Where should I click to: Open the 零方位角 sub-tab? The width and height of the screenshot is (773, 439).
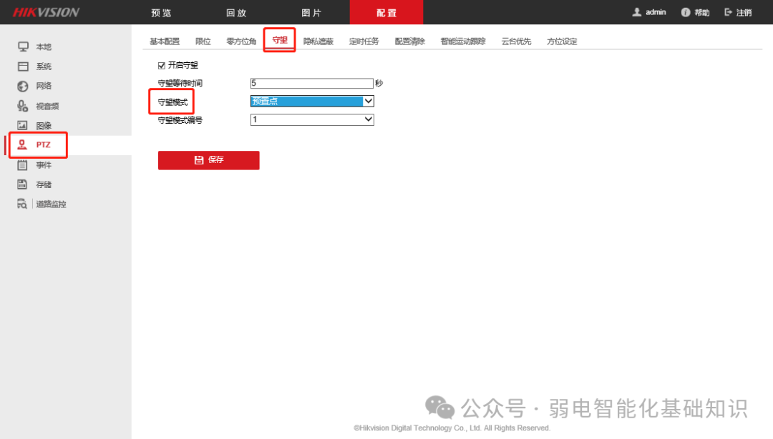click(242, 41)
